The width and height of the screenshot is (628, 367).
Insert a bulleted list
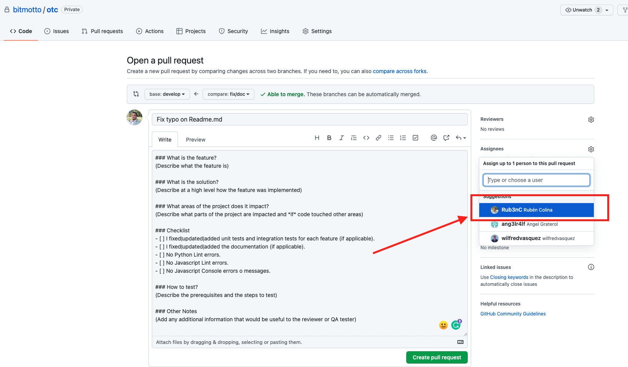[391, 138]
